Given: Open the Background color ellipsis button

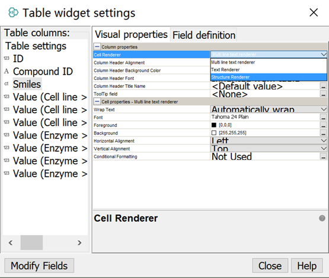Looking at the screenshot, I should 323,133.
